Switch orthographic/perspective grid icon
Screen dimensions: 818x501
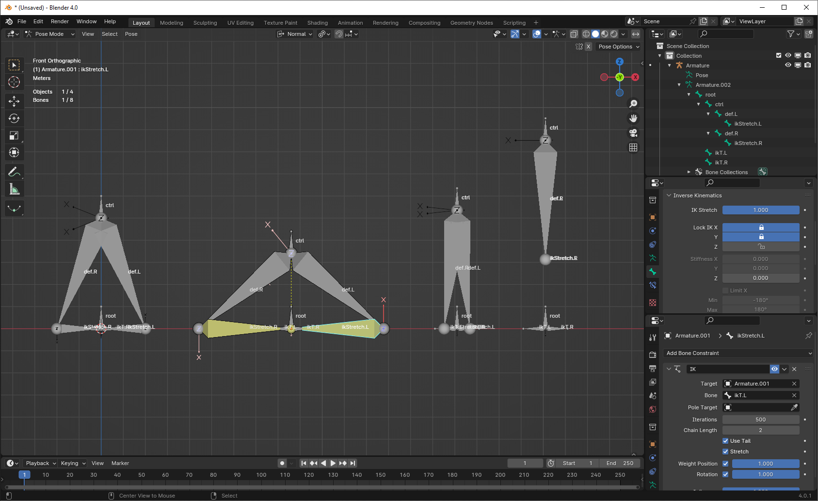633,147
